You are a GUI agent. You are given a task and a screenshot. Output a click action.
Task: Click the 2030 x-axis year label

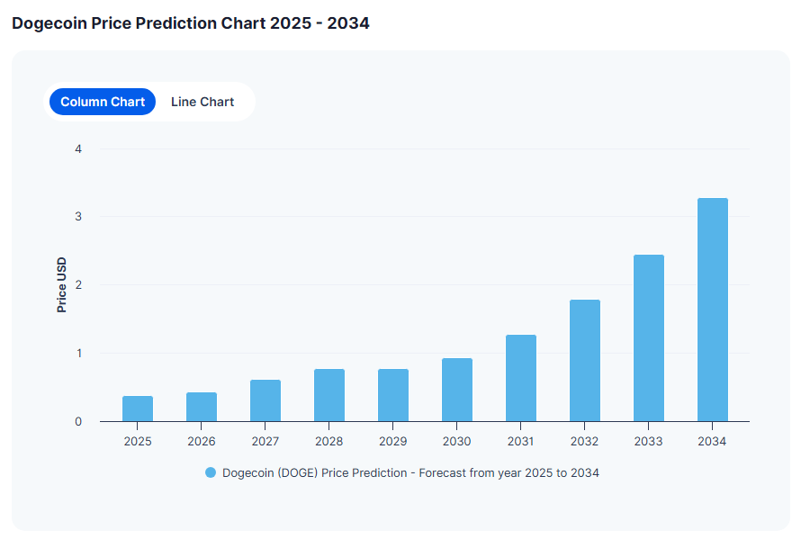(x=457, y=442)
